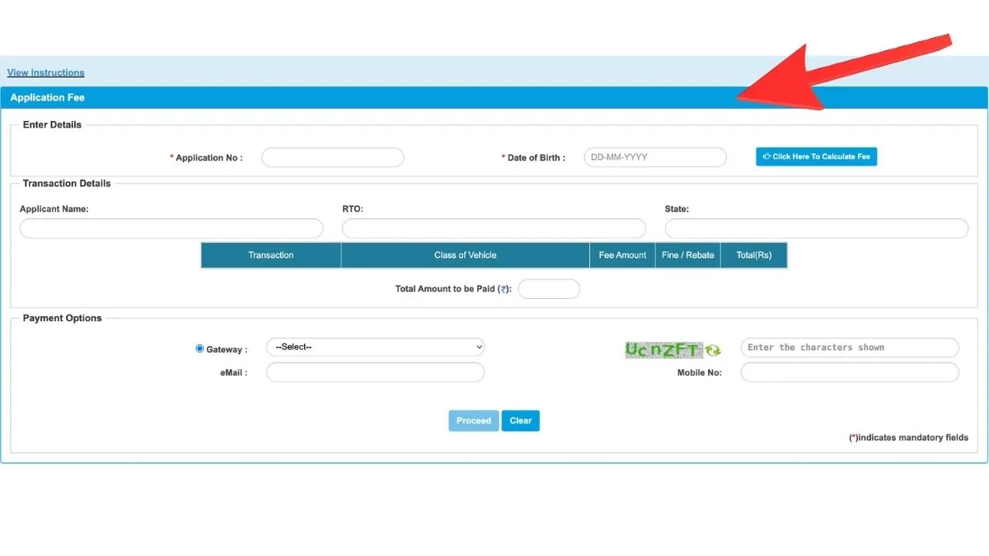Click the Fee Amount column header
The image size is (989, 556).
pyautogui.click(x=622, y=255)
